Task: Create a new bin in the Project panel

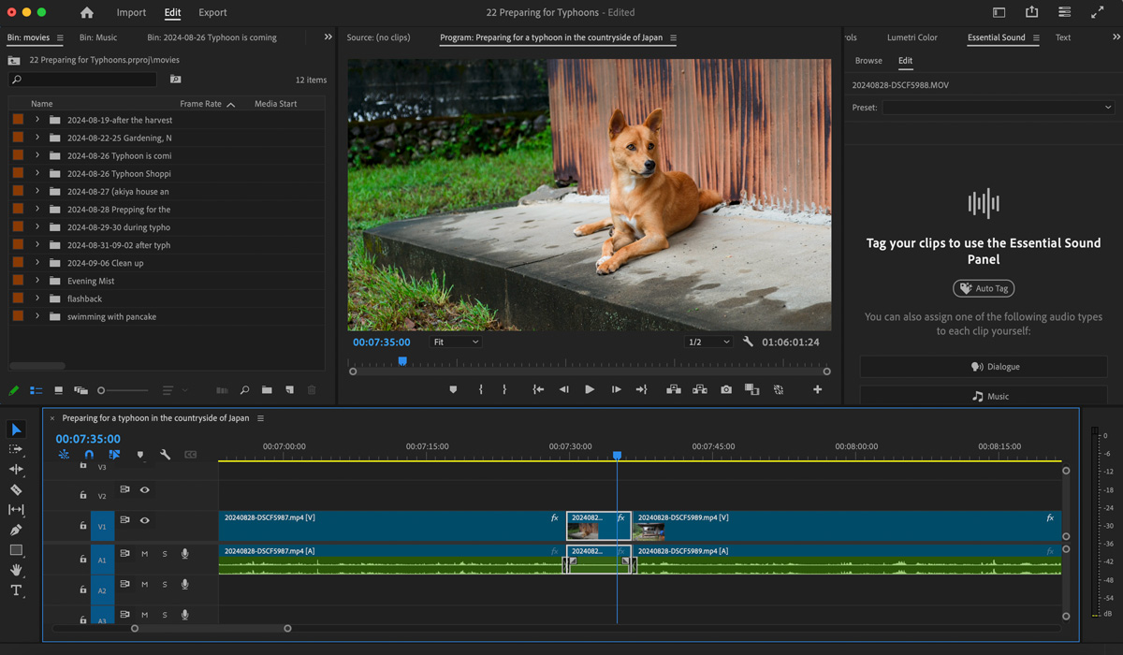Action: [267, 390]
